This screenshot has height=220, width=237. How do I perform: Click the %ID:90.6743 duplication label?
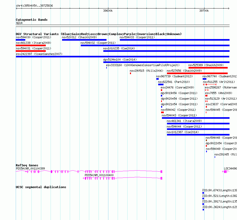[220, 190]
